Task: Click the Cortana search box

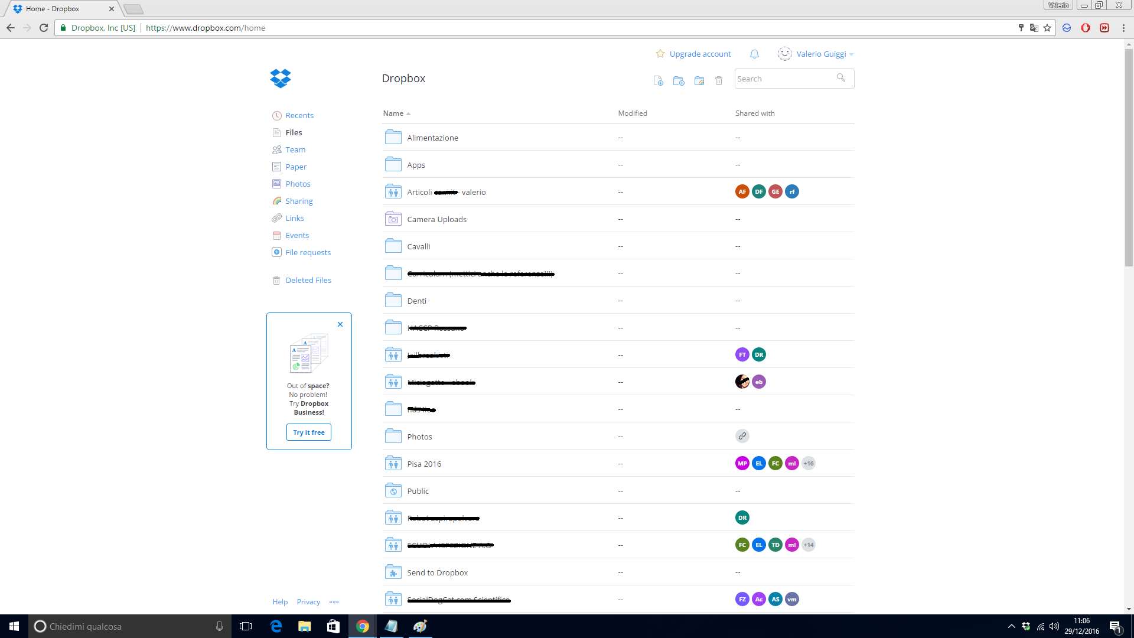Action: pos(129,626)
